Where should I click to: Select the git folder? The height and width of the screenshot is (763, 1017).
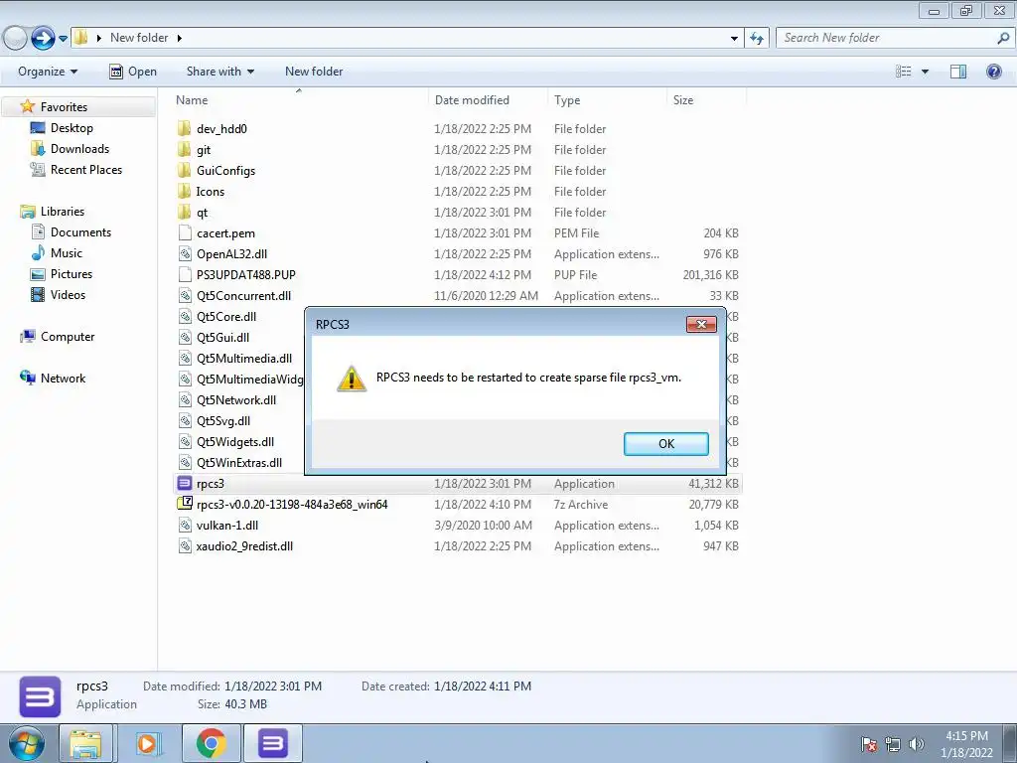(204, 150)
